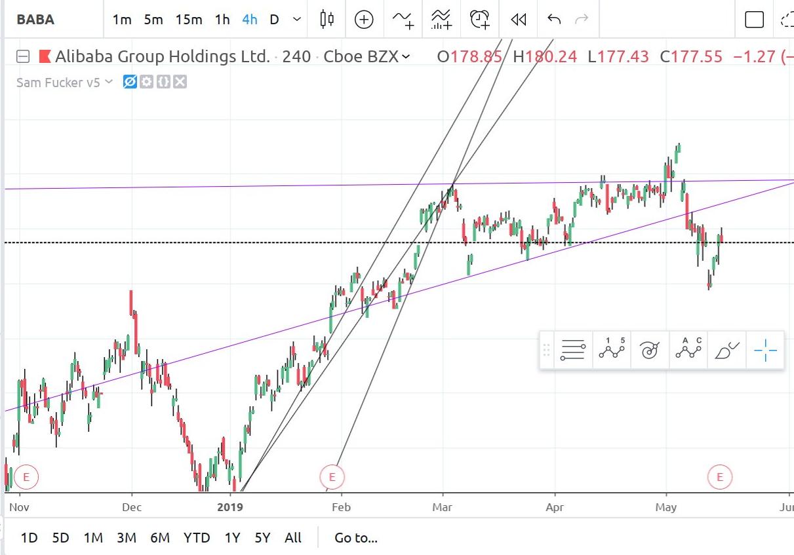Click the 2019 label on time axis
The height and width of the screenshot is (555, 794).
tap(230, 507)
